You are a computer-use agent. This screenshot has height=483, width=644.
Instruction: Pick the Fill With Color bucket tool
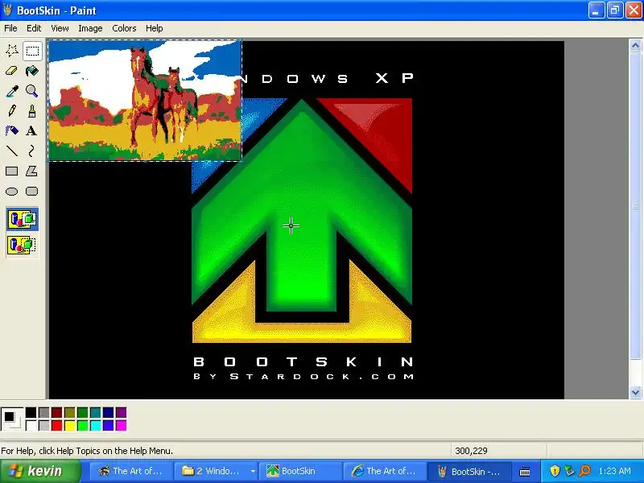[32, 71]
